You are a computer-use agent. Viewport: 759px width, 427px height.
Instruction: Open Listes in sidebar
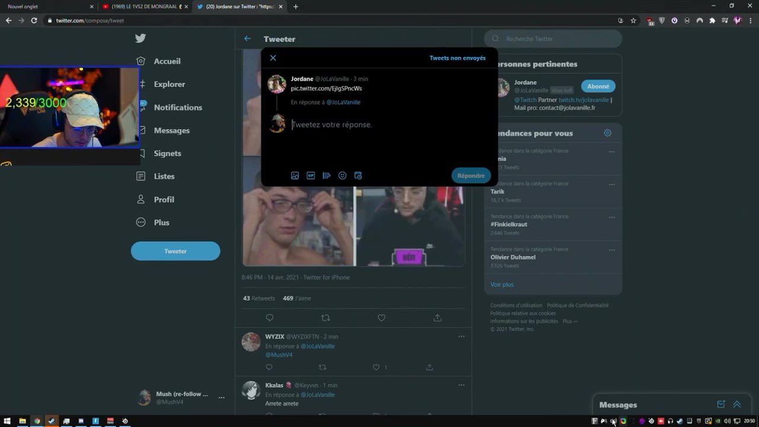click(x=155, y=176)
